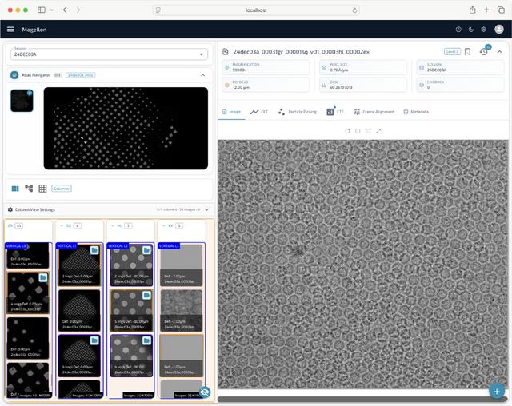
Task: Switch to the Image tab
Action: 231,112
